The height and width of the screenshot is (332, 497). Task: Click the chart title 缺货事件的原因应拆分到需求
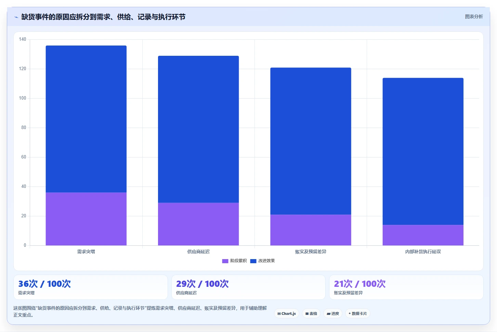(x=103, y=17)
